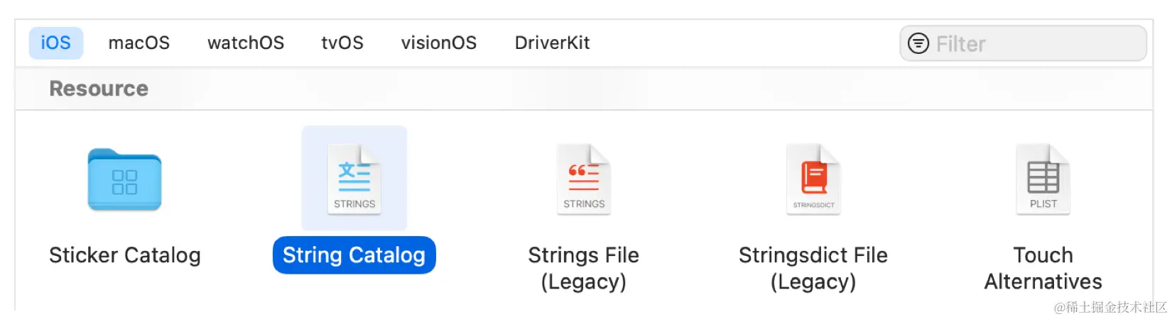
Task: Choose the Touch Alternatives label
Action: coord(1043,268)
